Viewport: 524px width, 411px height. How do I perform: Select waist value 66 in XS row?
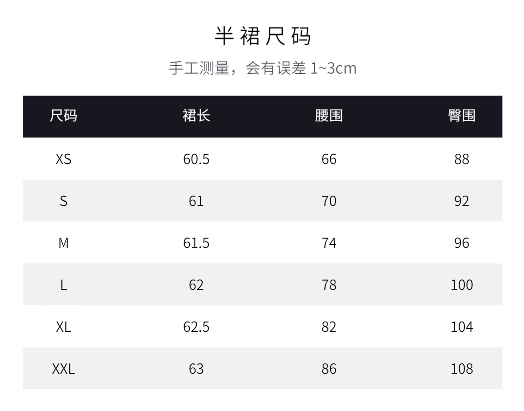click(x=329, y=159)
